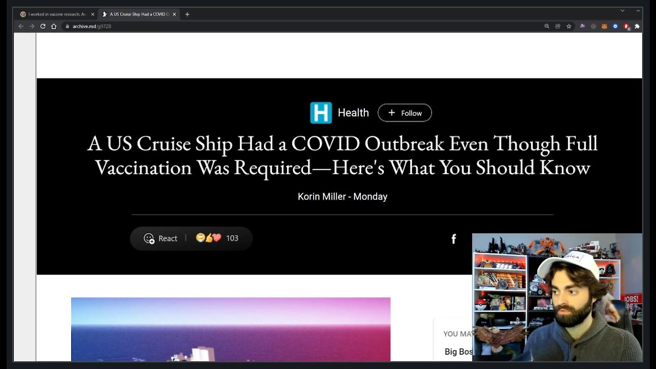The height and width of the screenshot is (369, 656).
Task: Select the 'A US Cruise Ship Had a COVID' tab
Action: coord(139,14)
